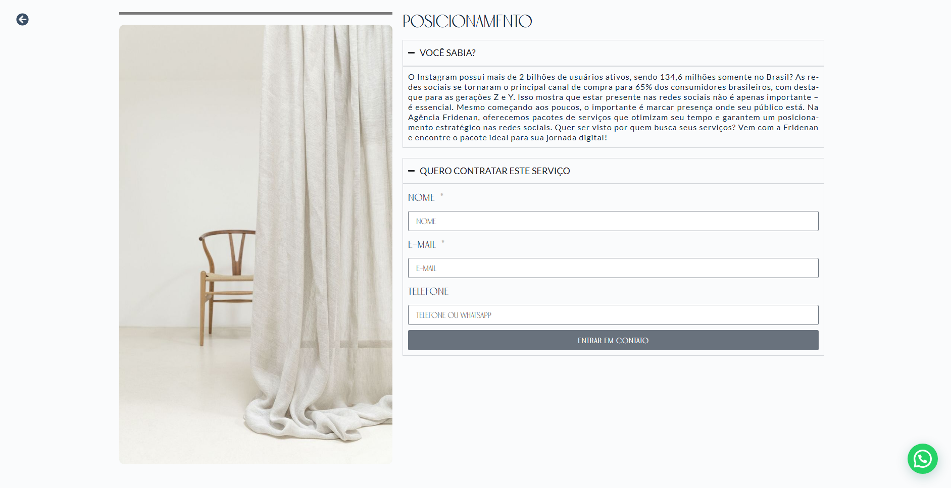The height and width of the screenshot is (488, 951).
Task: Toggle the QUERO CONTRATAR ESTE SERVIÇO header
Action: (613, 171)
